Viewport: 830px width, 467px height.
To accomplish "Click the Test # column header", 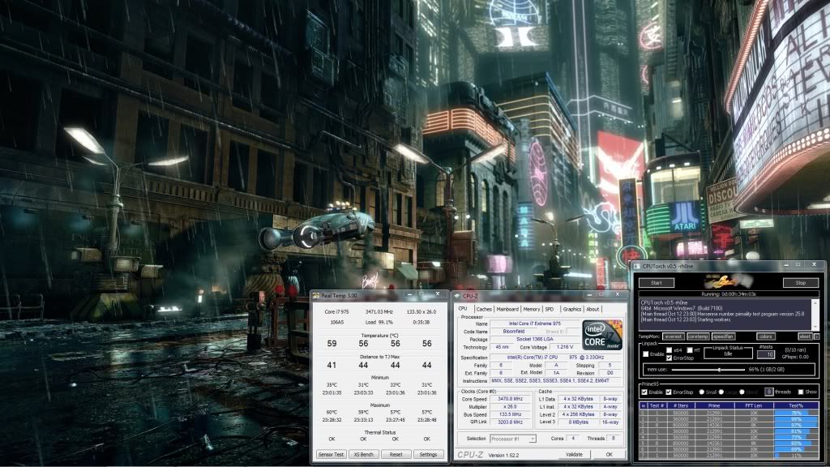I will 657,405.
